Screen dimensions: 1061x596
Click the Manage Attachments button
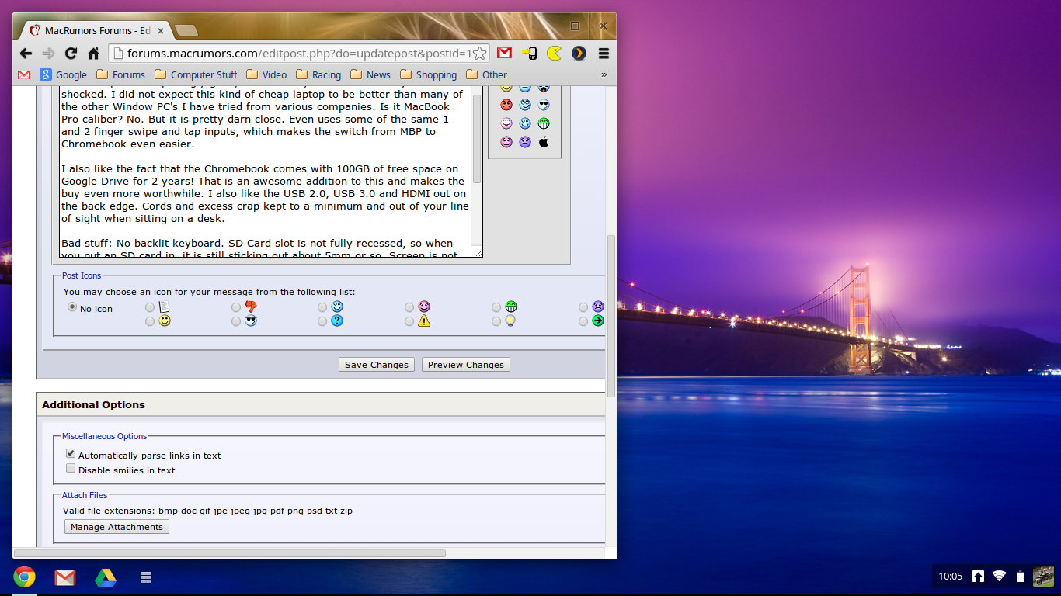coord(117,527)
